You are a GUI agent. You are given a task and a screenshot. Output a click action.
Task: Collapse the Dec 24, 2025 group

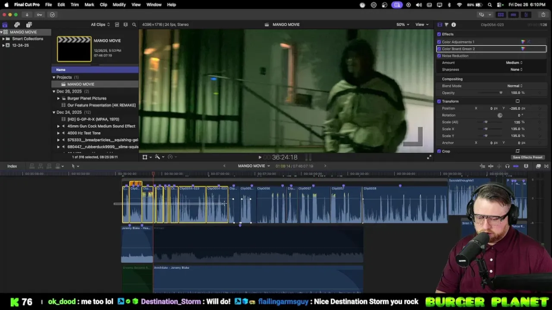pos(54,112)
